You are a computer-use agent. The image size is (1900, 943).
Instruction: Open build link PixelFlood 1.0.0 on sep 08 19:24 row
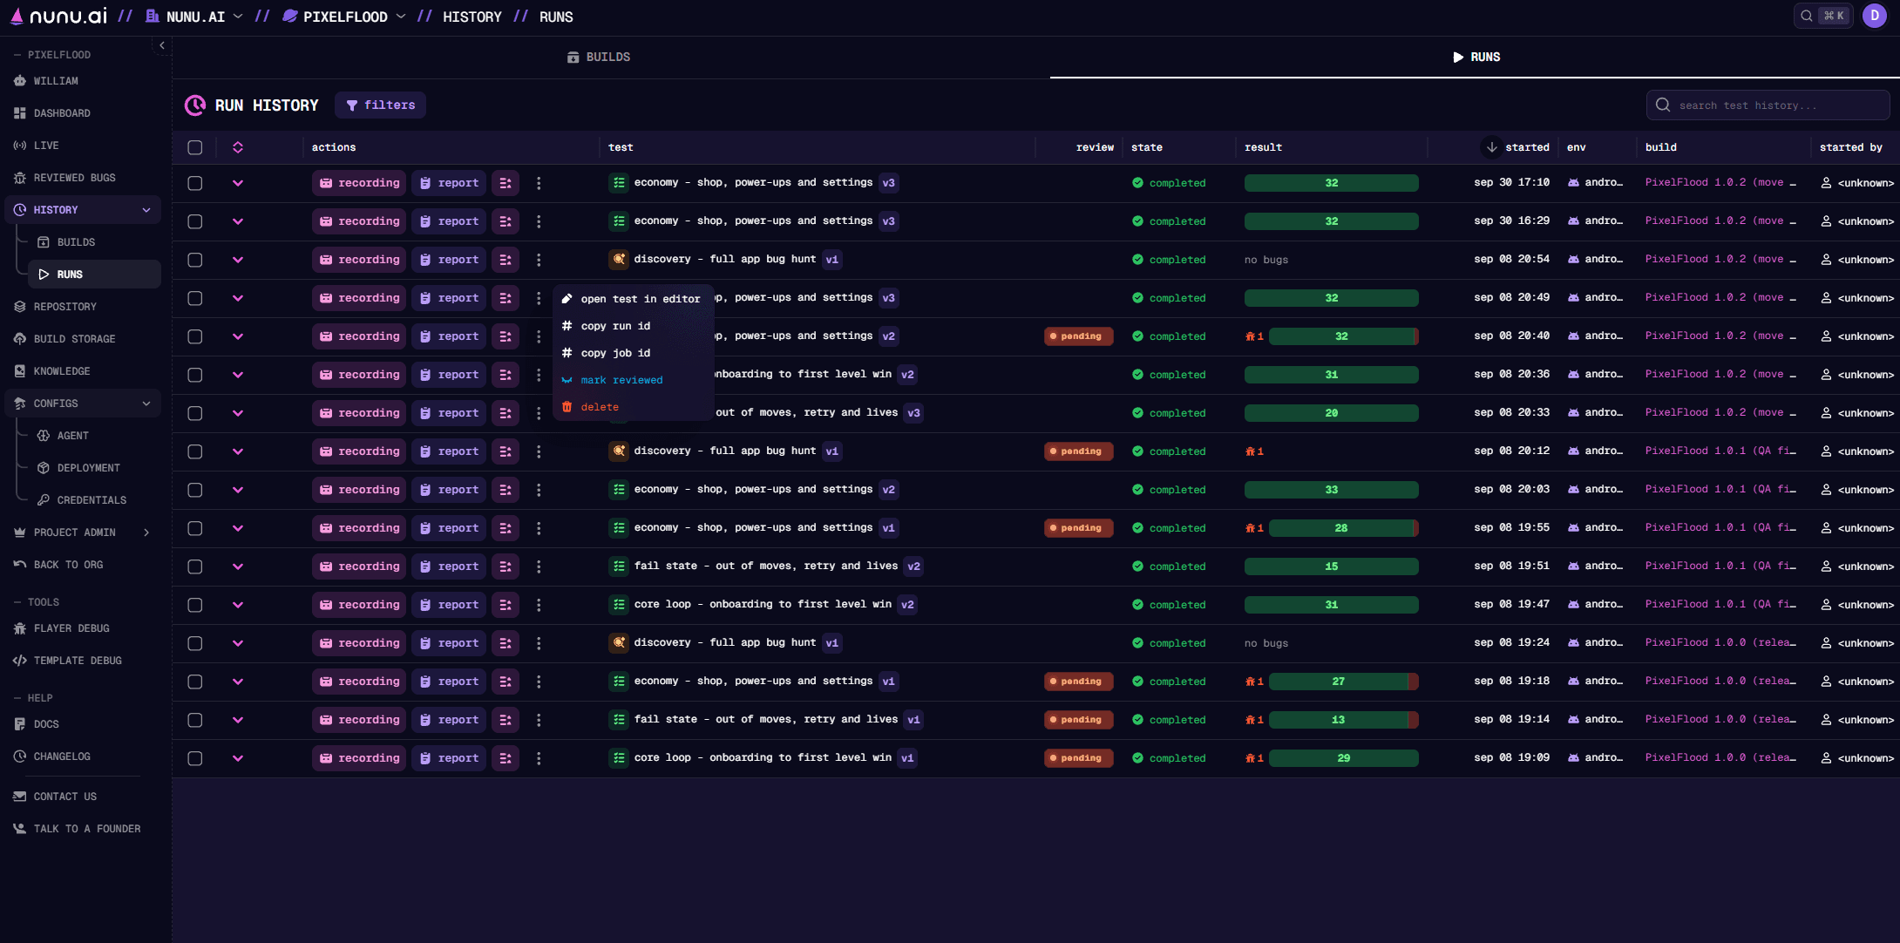pos(1720,642)
